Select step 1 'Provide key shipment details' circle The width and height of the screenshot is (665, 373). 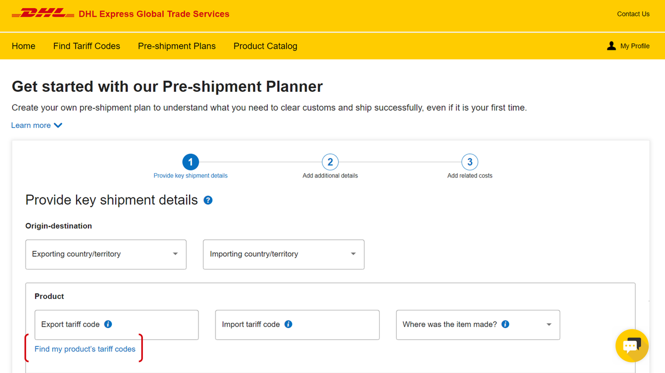point(190,162)
